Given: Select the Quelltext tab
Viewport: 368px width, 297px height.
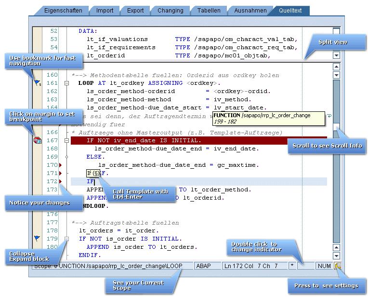Looking at the screenshot, I should (x=290, y=11).
